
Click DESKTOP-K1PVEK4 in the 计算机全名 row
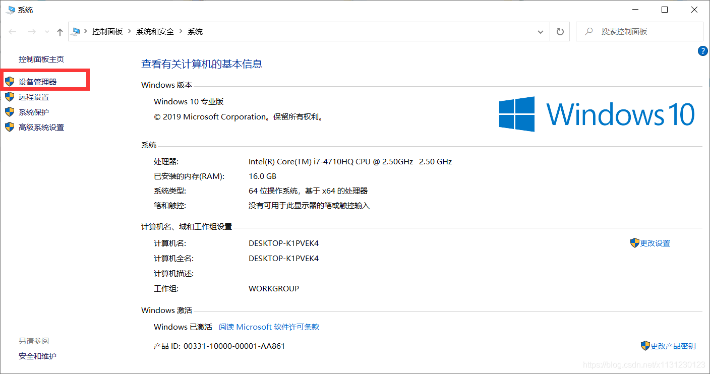pos(283,259)
